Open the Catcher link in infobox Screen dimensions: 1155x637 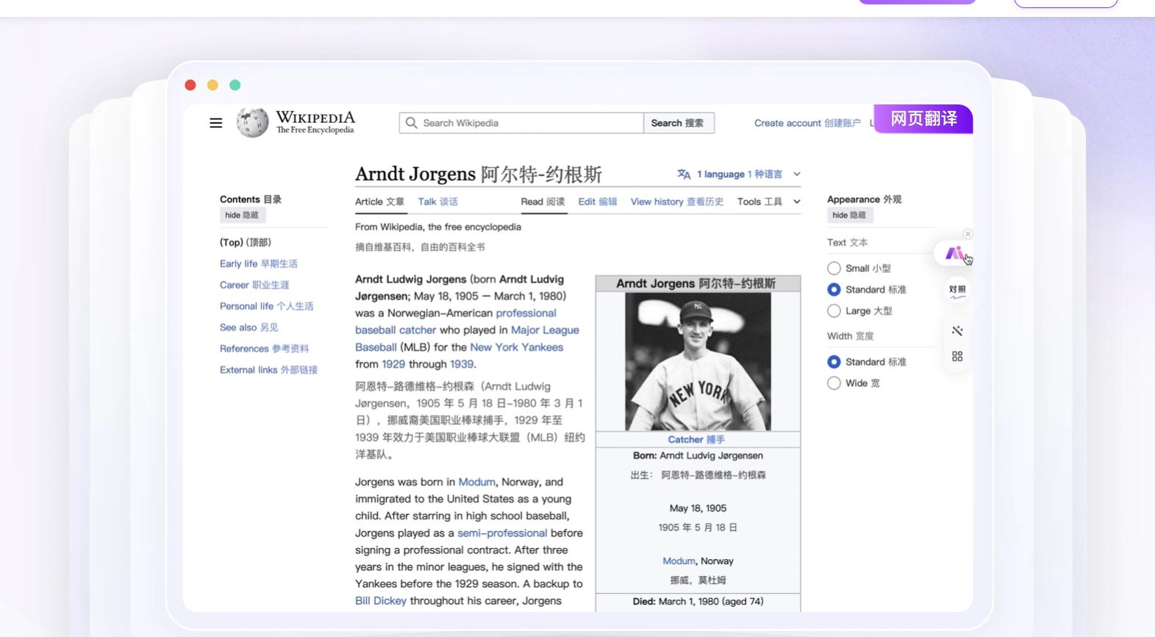696,439
